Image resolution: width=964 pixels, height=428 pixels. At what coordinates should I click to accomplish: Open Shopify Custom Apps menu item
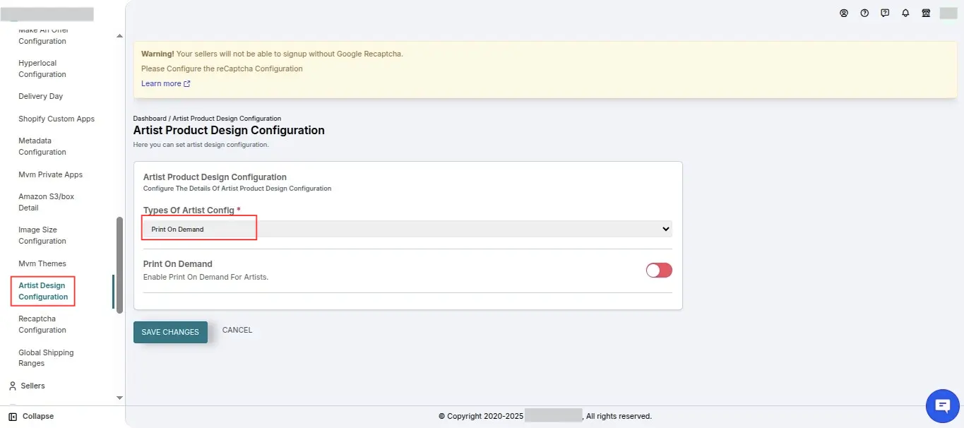(56, 119)
